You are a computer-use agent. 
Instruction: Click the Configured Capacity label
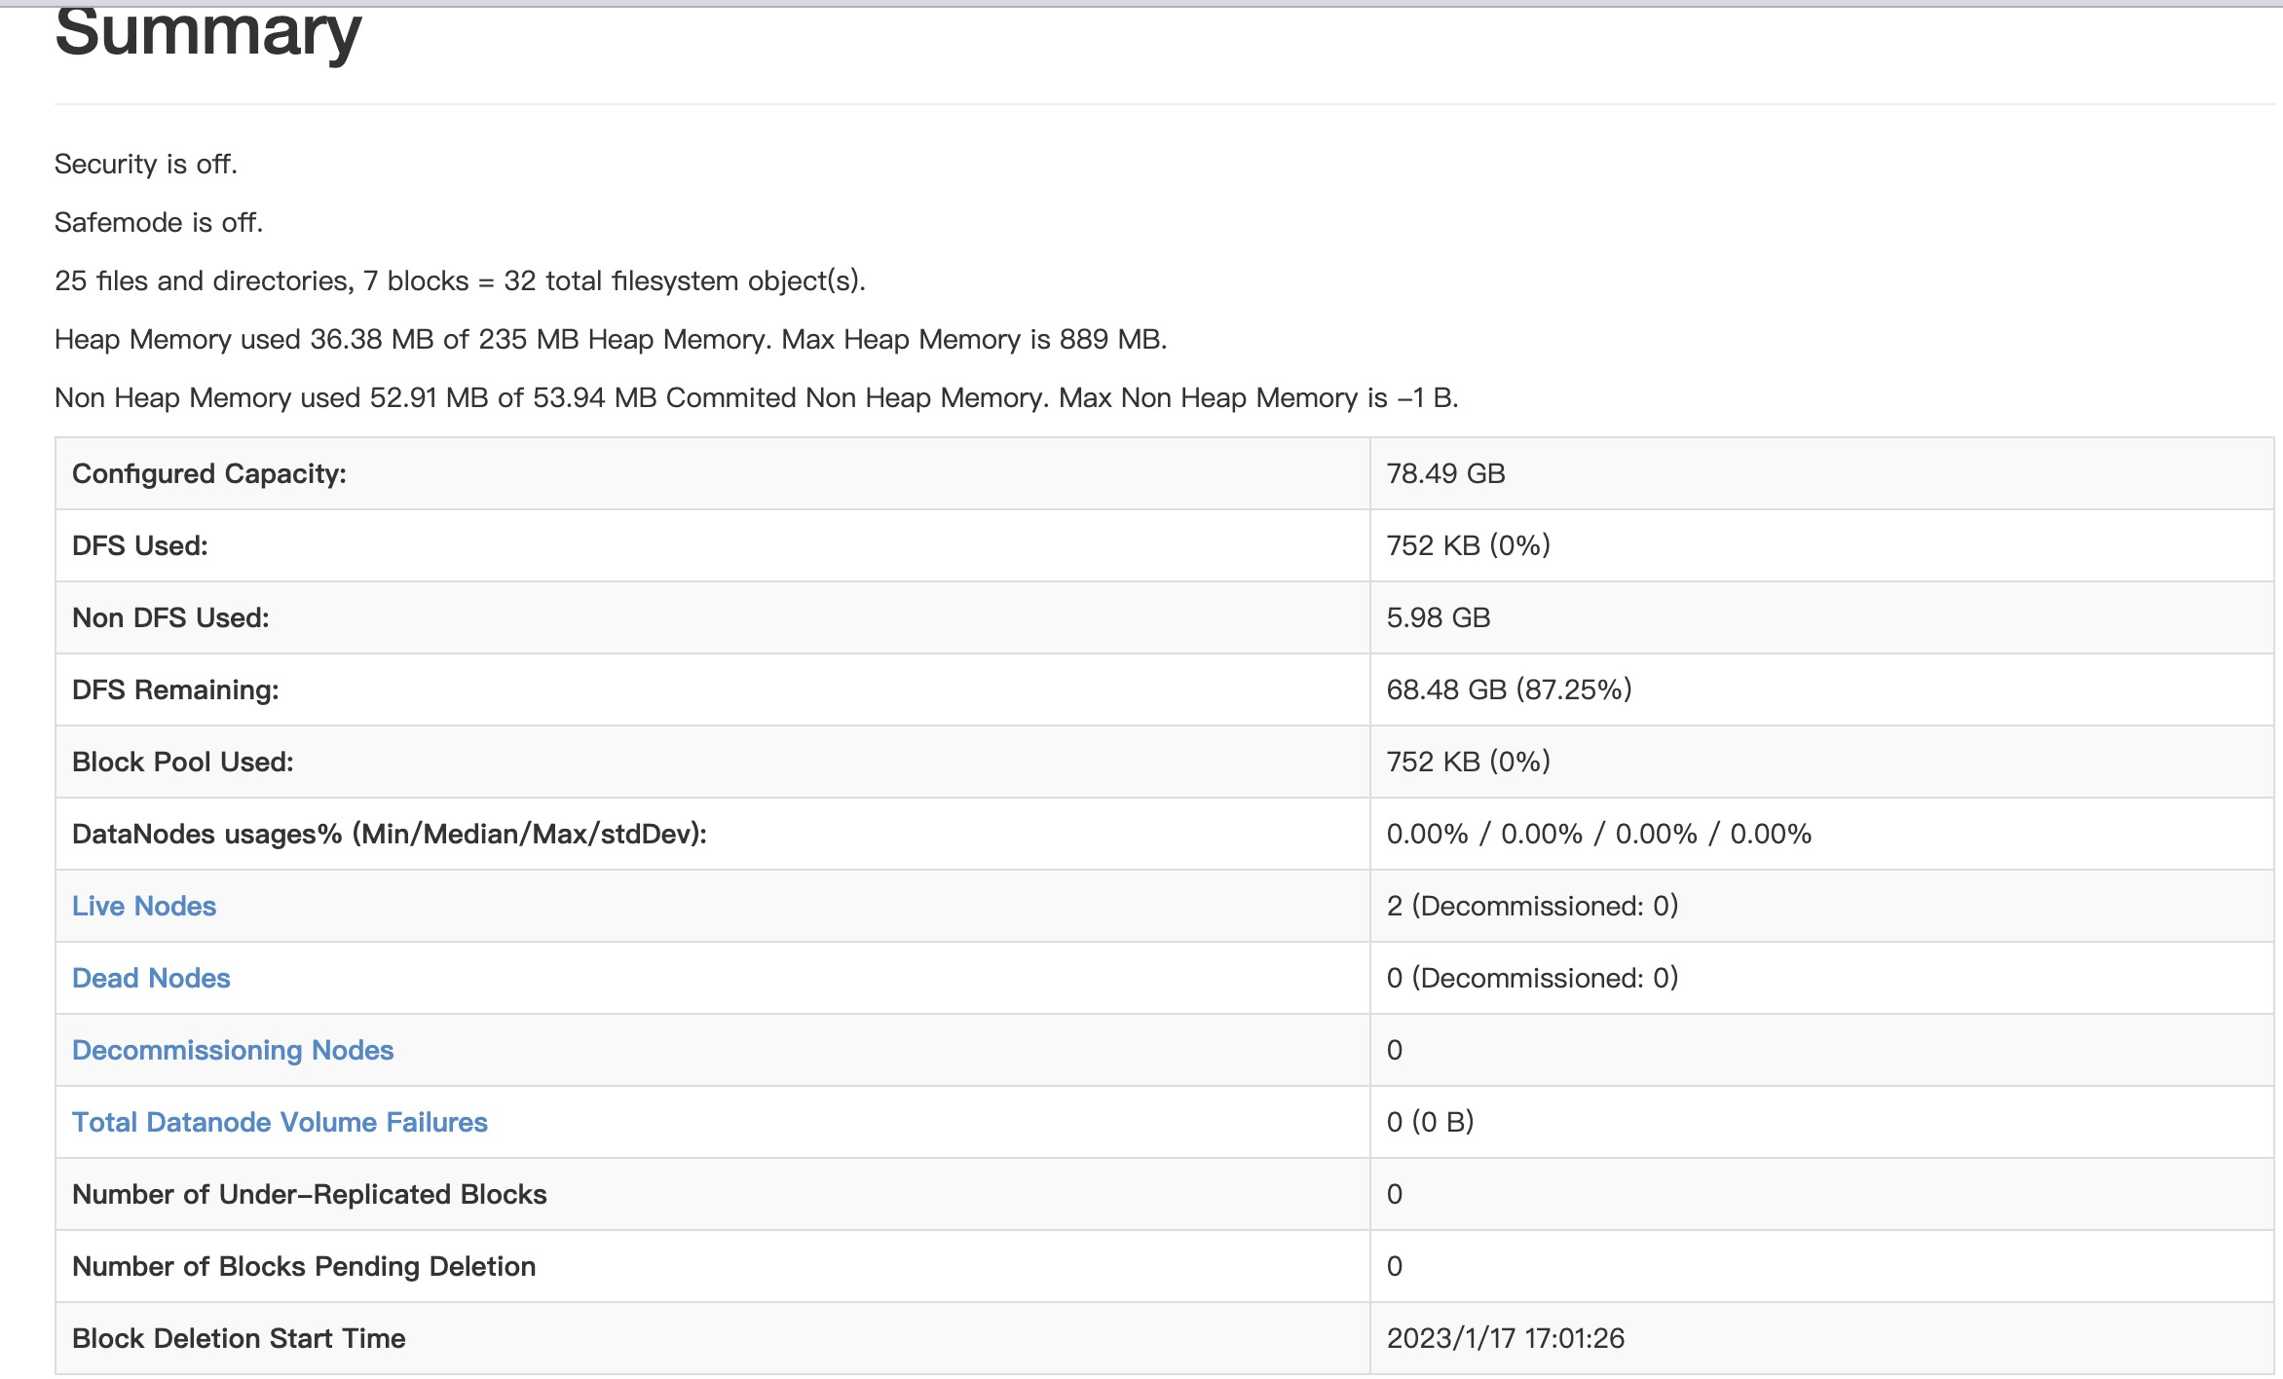click(x=209, y=473)
